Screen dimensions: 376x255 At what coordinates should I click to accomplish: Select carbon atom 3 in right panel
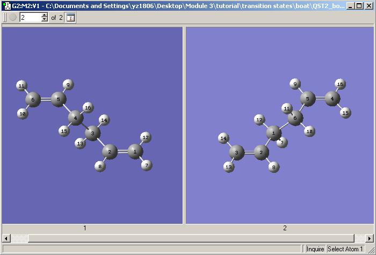pyautogui.click(x=237, y=152)
